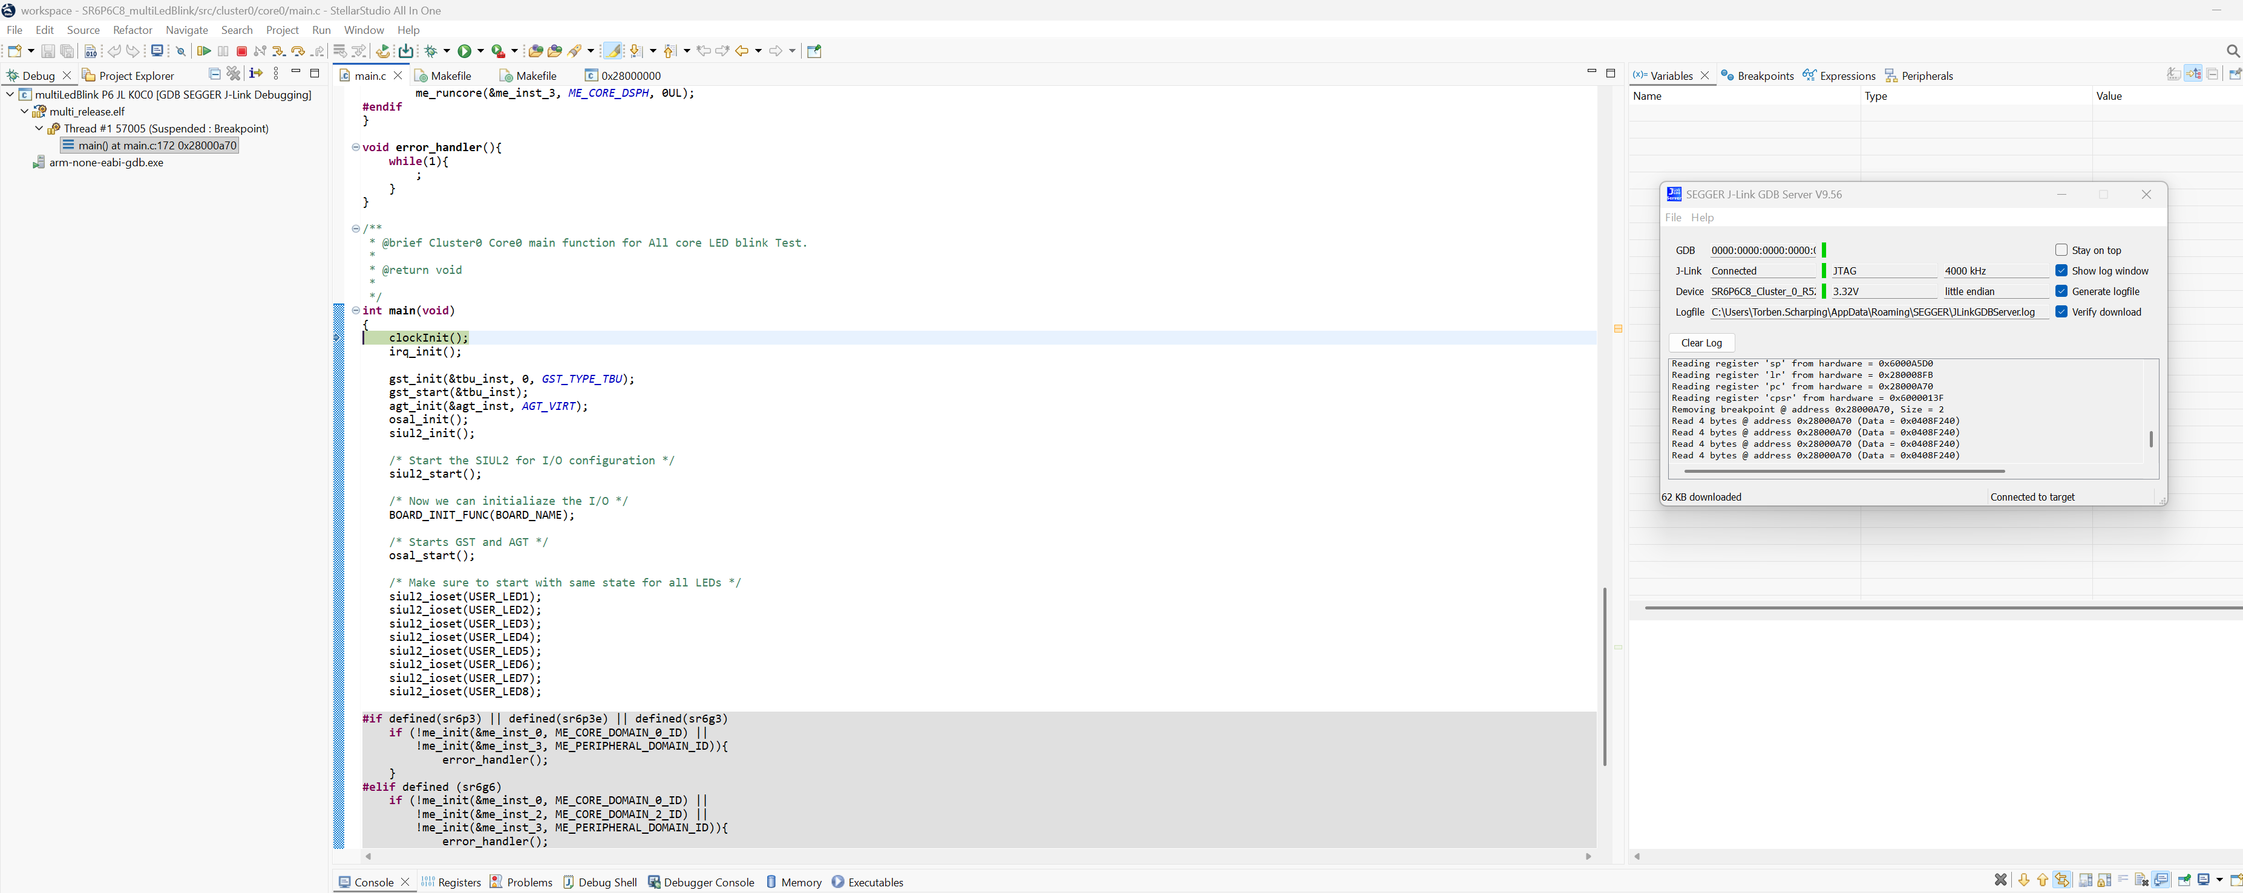Click the Step Over toolbar icon
The width and height of the screenshot is (2243, 893).
pyautogui.click(x=298, y=51)
